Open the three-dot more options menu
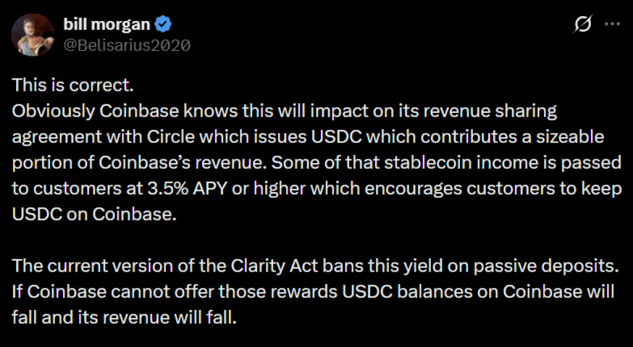Image resolution: width=633 pixels, height=347 pixels. coord(611,25)
